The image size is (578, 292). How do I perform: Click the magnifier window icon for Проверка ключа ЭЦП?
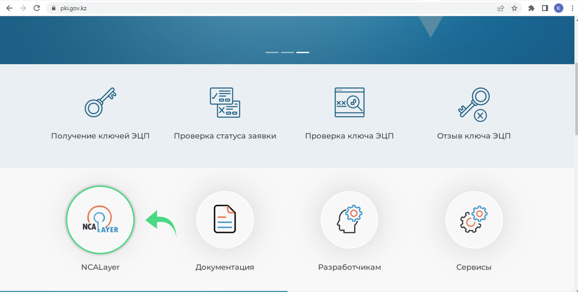pos(350,102)
